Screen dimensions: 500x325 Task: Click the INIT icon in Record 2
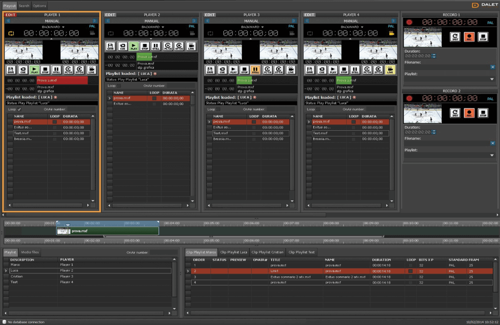tap(455, 113)
